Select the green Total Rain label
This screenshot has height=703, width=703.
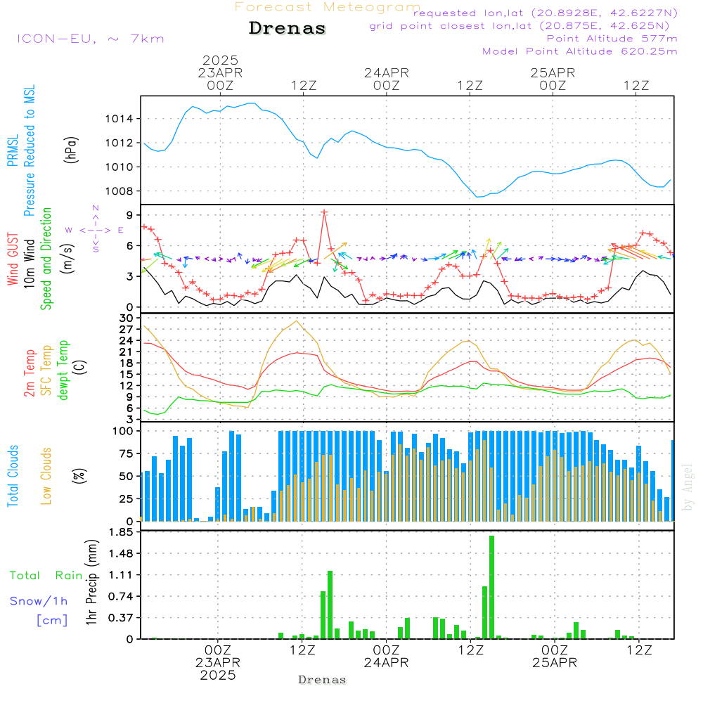point(46,575)
